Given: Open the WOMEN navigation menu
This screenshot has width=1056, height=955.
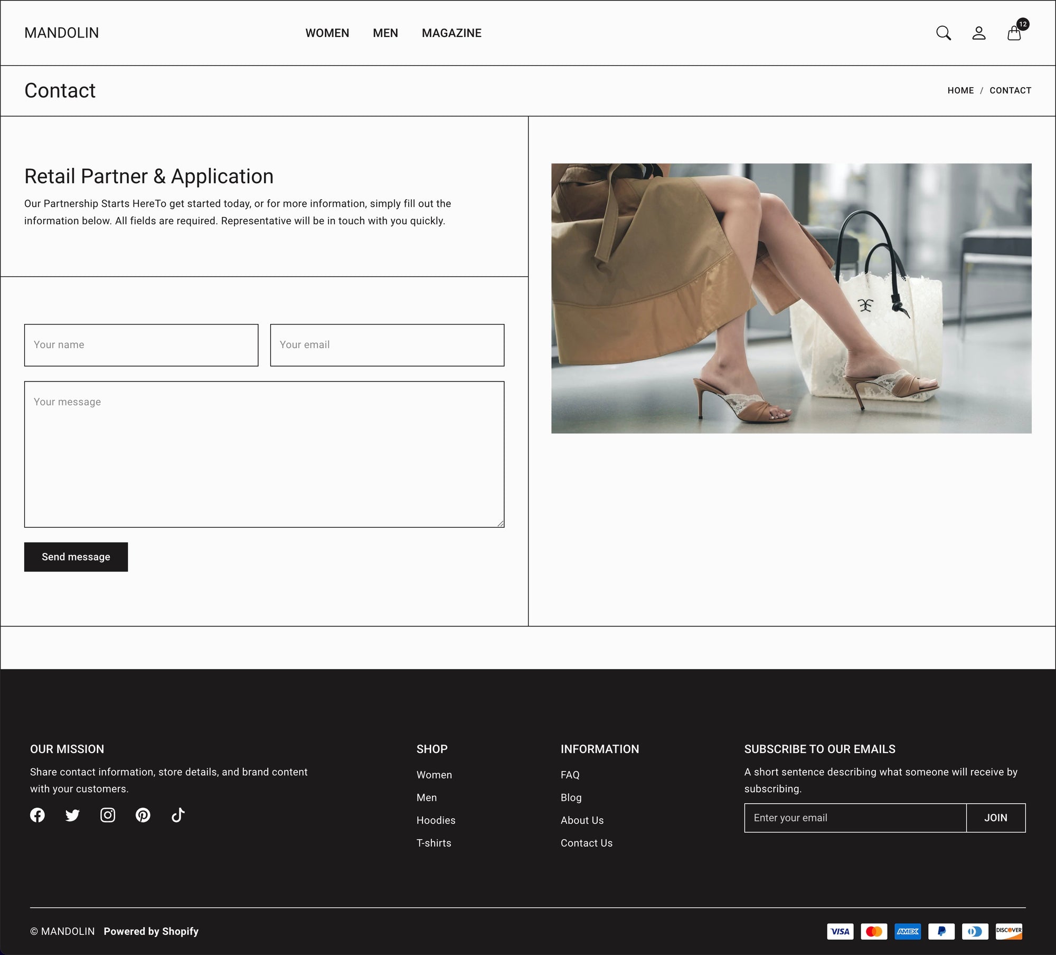Looking at the screenshot, I should tap(327, 33).
